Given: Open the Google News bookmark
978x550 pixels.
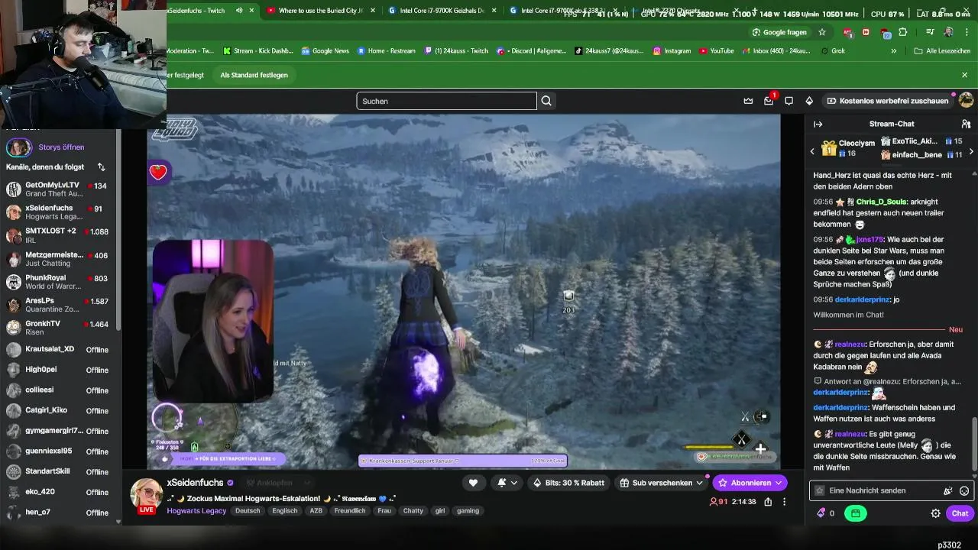Looking at the screenshot, I should [325, 51].
